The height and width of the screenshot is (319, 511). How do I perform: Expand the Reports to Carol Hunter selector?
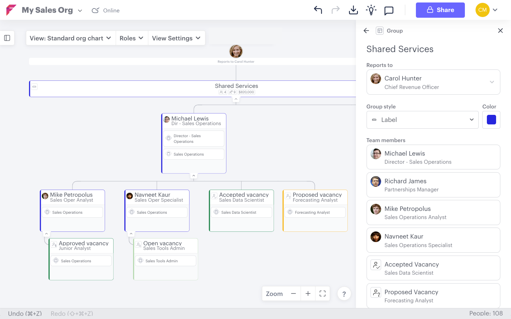492,82
